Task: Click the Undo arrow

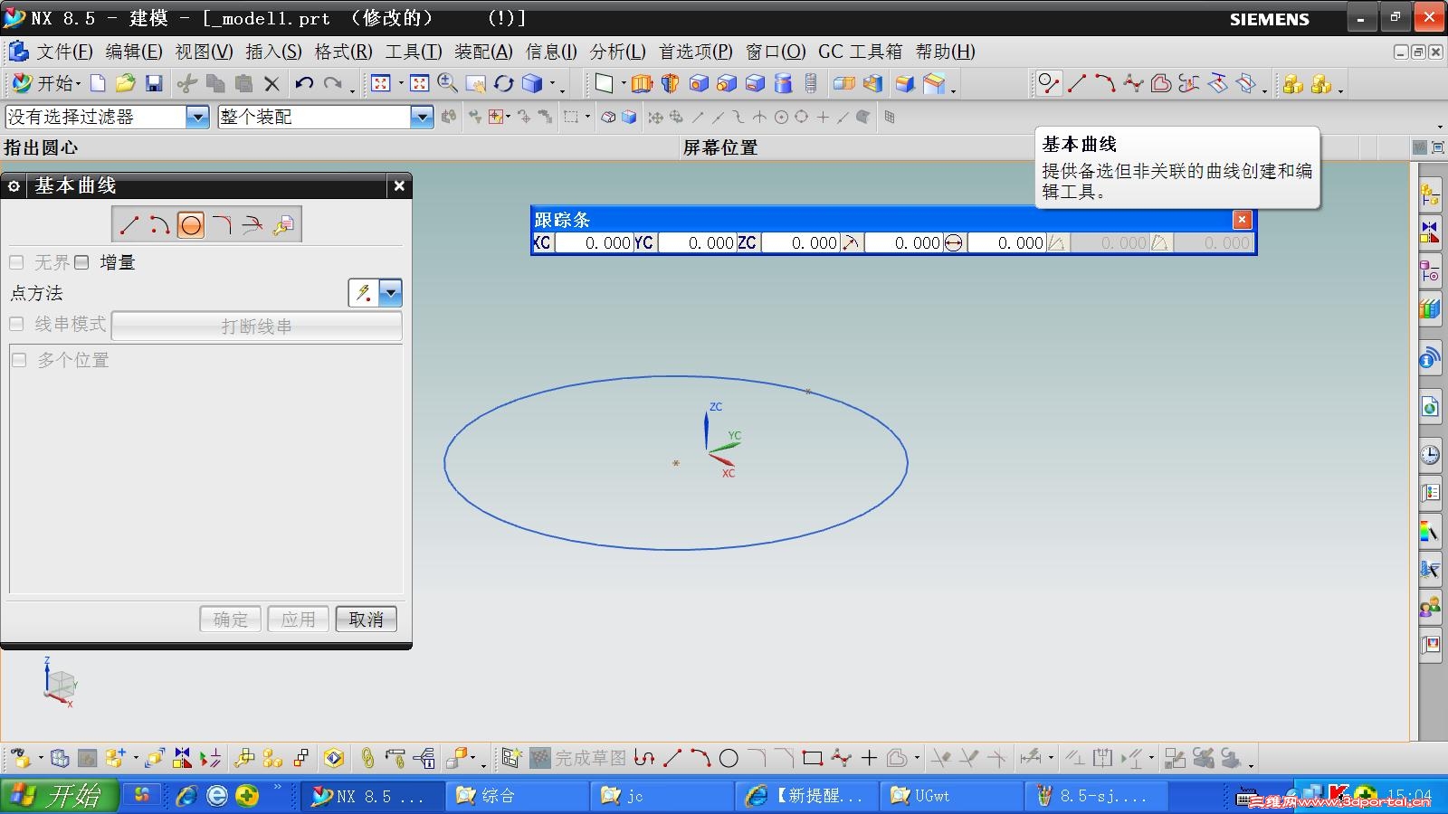Action: click(x=304, y=84)
